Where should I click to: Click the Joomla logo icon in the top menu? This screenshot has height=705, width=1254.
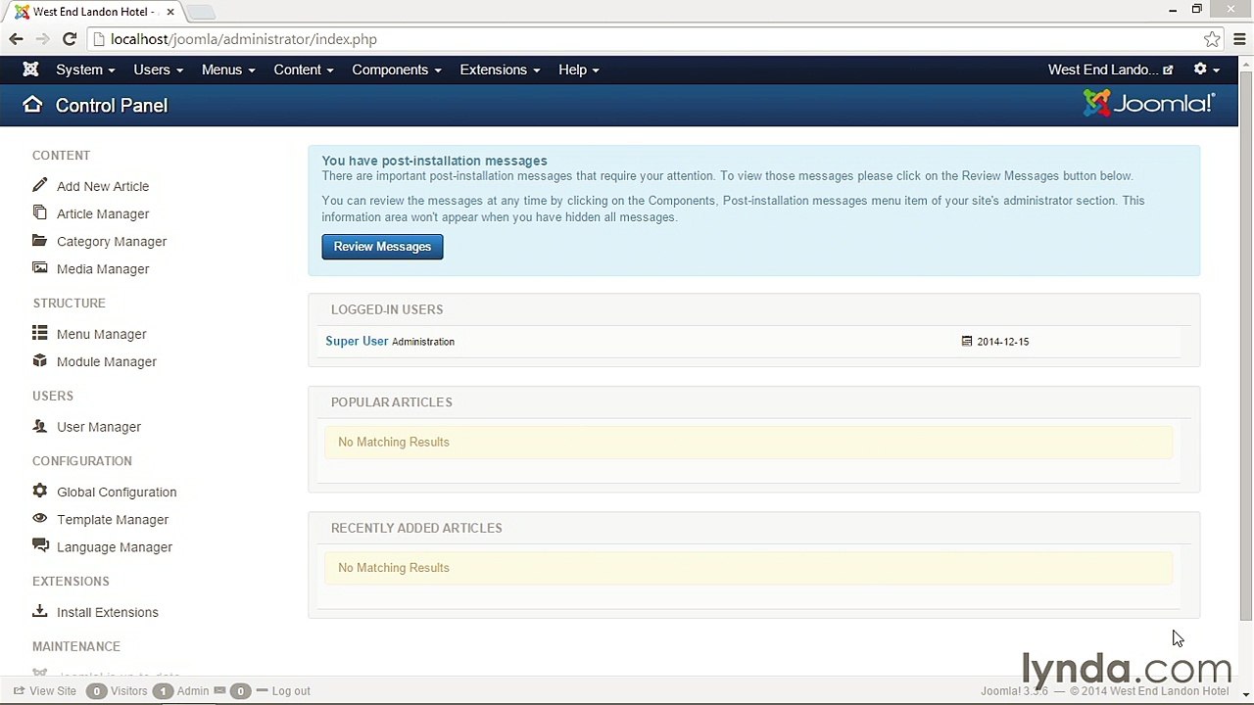(x=30, y=70)
